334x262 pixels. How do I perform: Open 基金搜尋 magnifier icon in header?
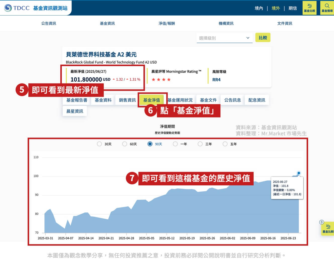[327, 8]
